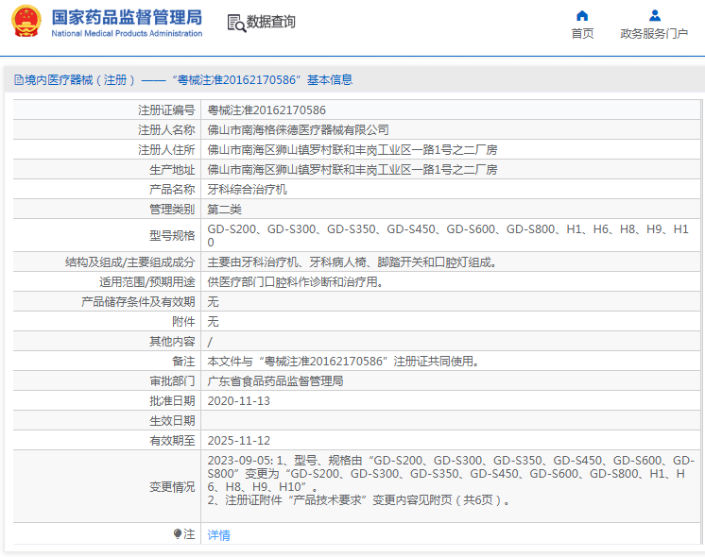Select expiry date 2025-11-12
The width and height of the screenshot is (705, 557).
pyautogui.click(x=239, y=441)
